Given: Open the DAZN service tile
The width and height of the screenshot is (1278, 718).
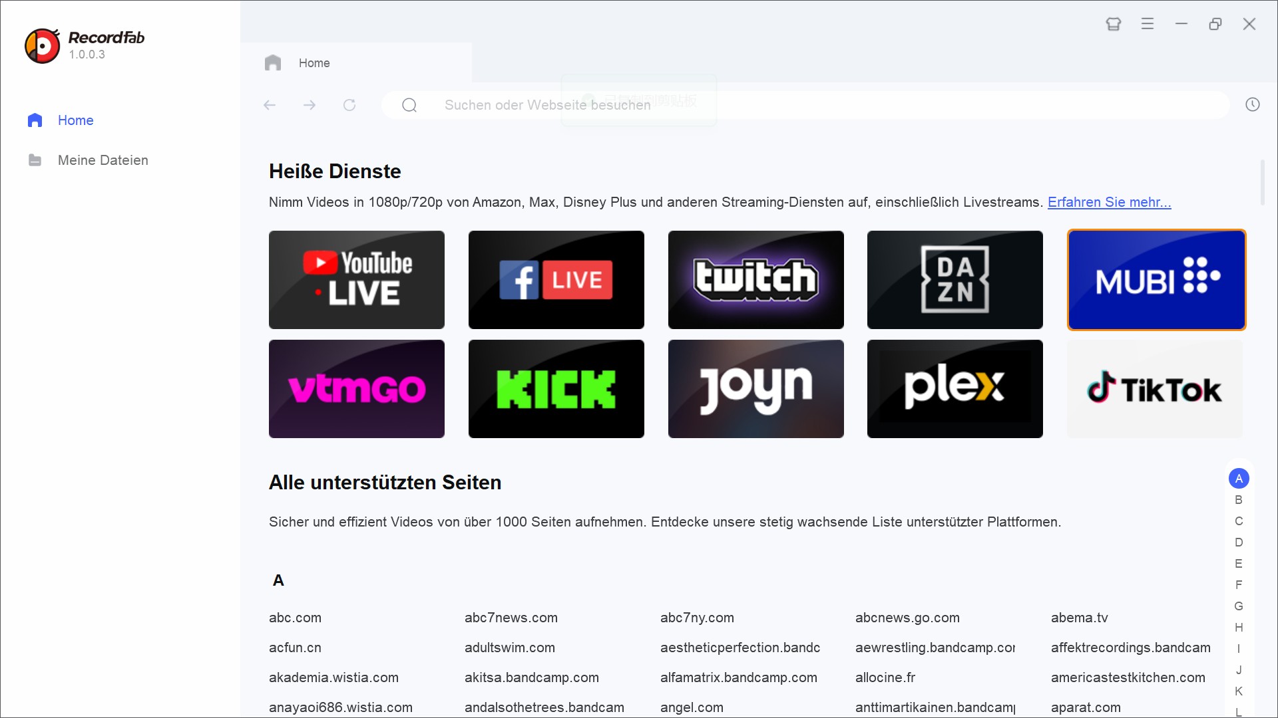Looking at the screenshot, I should 955,280.
